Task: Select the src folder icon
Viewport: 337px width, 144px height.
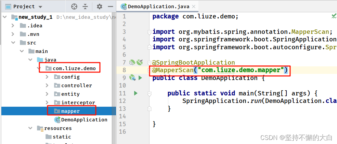Action: pyautogui.click(x=23, y=43)
